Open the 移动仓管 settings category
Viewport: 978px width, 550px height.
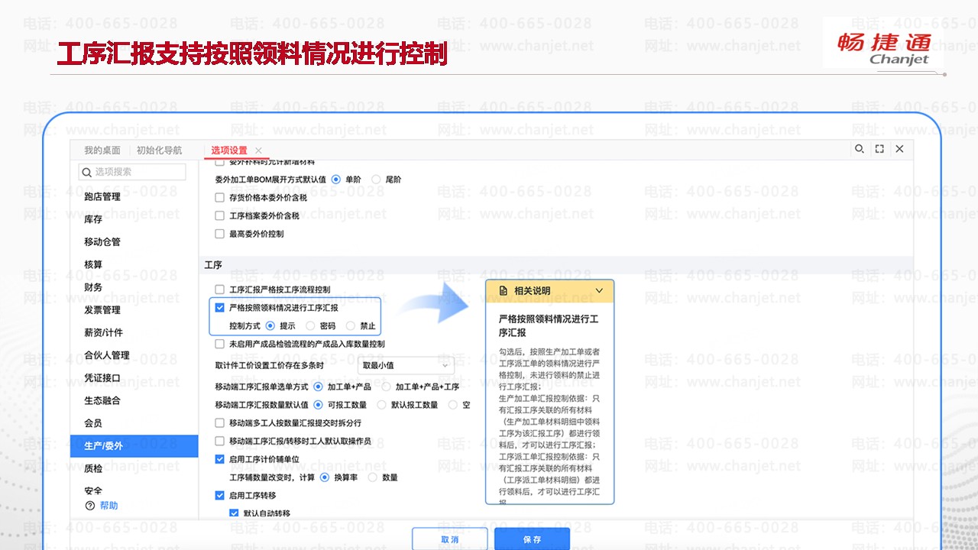point(102,242)
